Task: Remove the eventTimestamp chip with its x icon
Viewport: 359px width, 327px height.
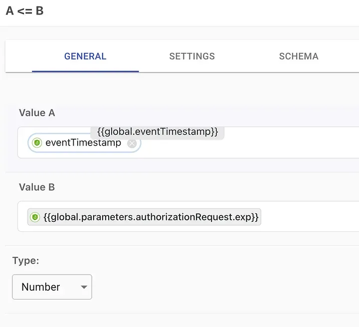Action: click(x=132, y=144)
